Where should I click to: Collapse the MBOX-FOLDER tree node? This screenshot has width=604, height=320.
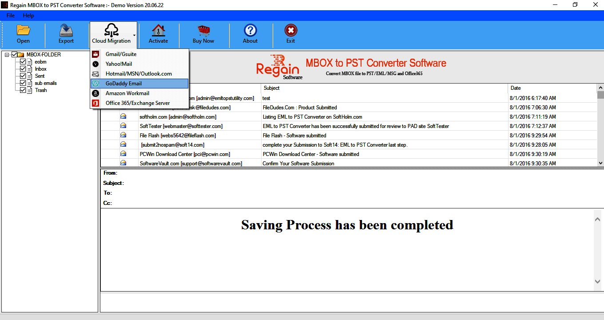click(x=7, y=55)
